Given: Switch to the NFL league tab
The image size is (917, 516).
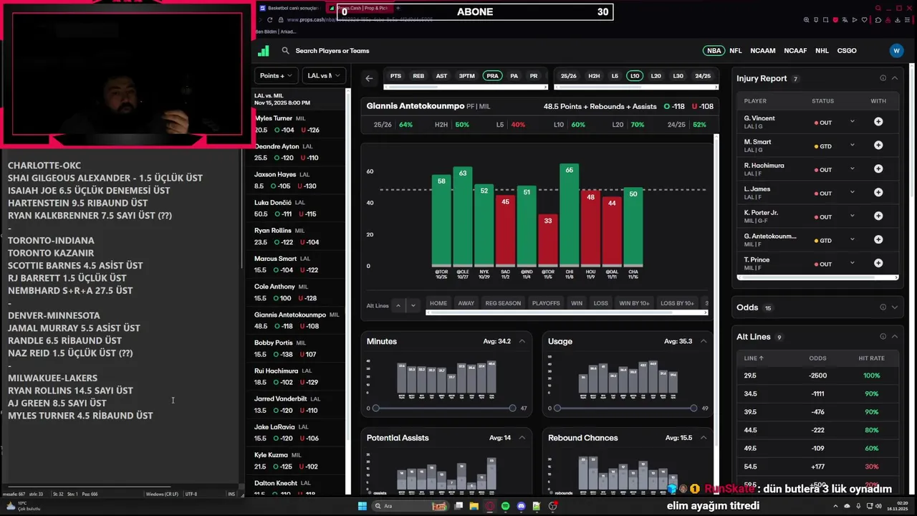Looking at the screenshot, I should pyautogui.click(x=736, y=51).
